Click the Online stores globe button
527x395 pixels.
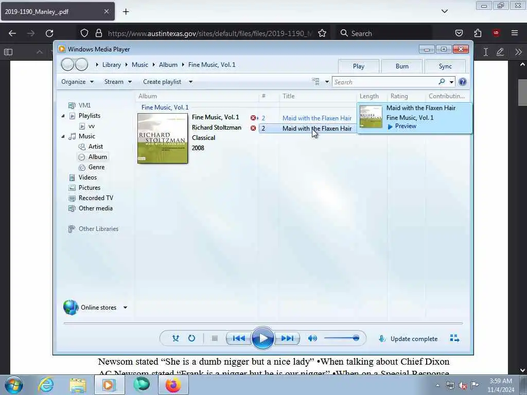click(x=71, y=308)
